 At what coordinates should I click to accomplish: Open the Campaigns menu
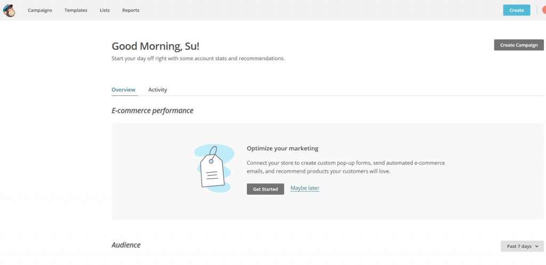pyautogui.click(x=40, y=10)
